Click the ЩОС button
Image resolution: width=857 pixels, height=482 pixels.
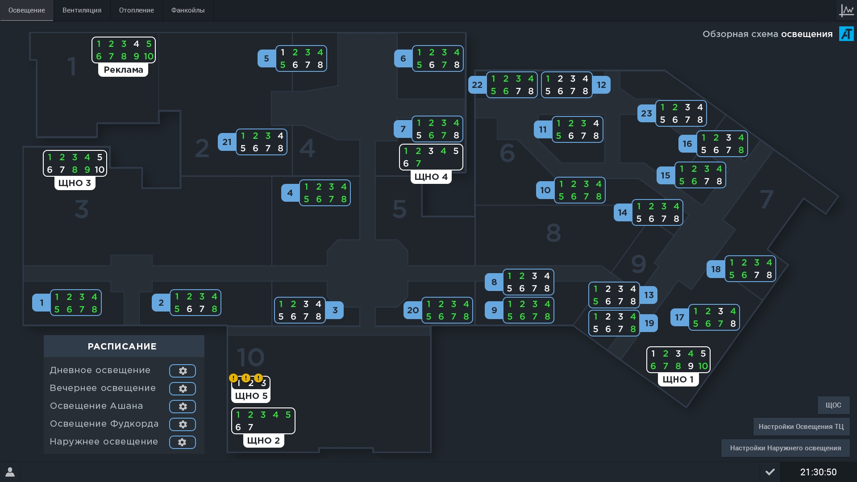click(833, 405)
